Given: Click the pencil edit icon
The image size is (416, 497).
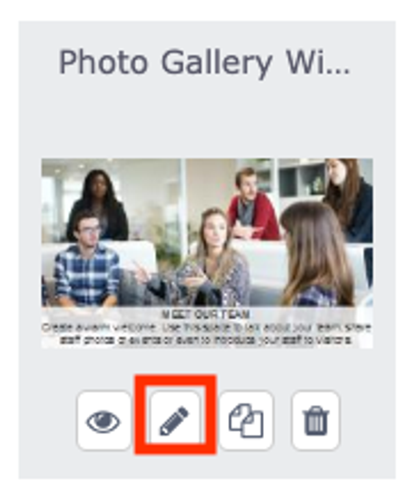Looking at the screenshot, I should 175,421.
